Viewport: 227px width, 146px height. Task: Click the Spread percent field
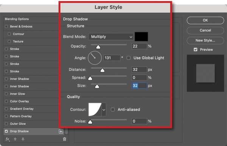click(139, 78)
